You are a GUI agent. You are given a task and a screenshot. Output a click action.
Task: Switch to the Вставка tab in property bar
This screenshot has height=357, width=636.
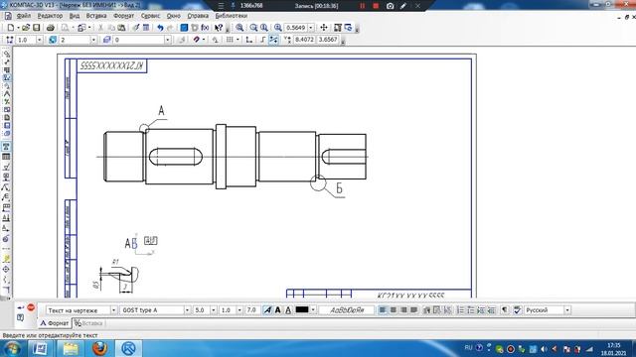pyautogui.click(x=88, y=323)
